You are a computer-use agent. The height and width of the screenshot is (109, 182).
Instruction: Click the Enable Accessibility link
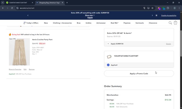(x=169, y=15)
